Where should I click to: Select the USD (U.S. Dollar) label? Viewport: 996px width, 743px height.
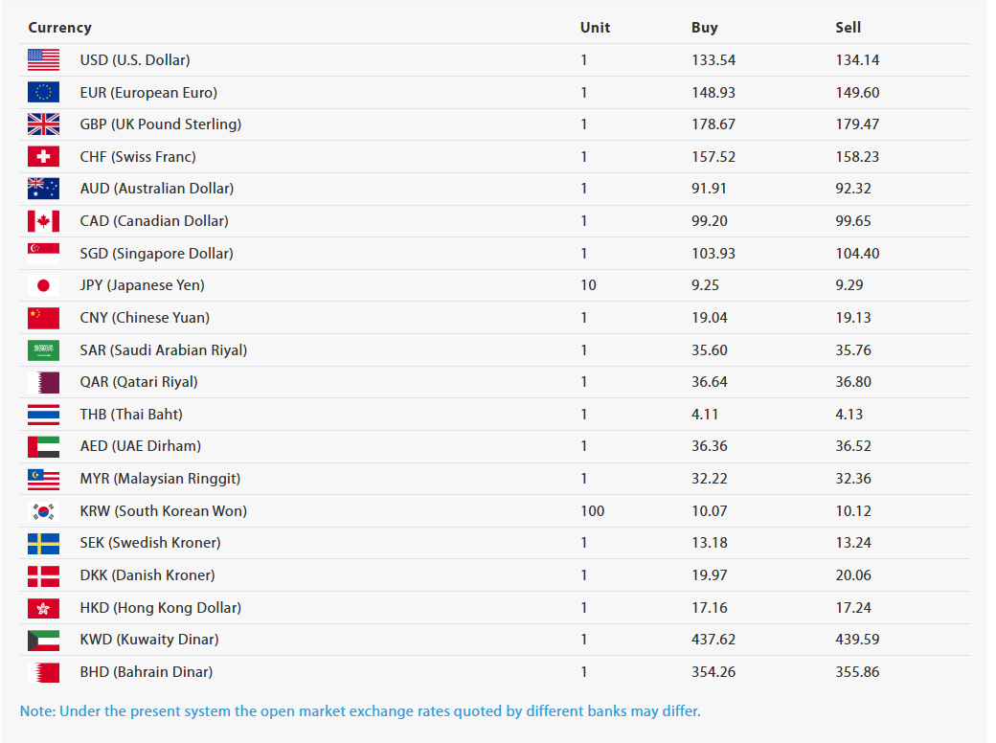coord(135,59)
